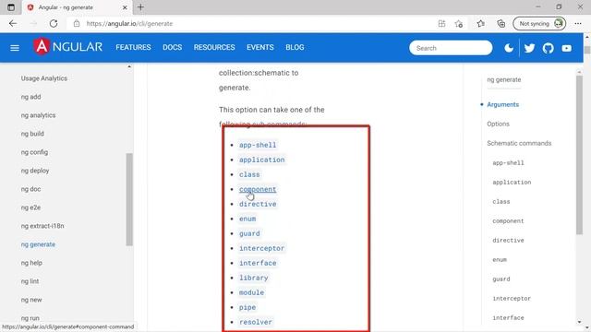
Task: Open Usage Analytics in sidebar
Action: [44, 78]
